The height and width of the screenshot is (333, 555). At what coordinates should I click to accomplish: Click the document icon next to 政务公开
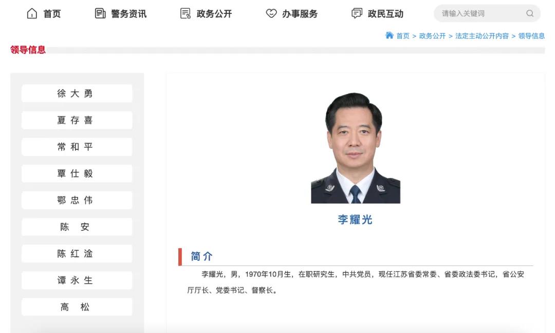click(x=184, y=13)
